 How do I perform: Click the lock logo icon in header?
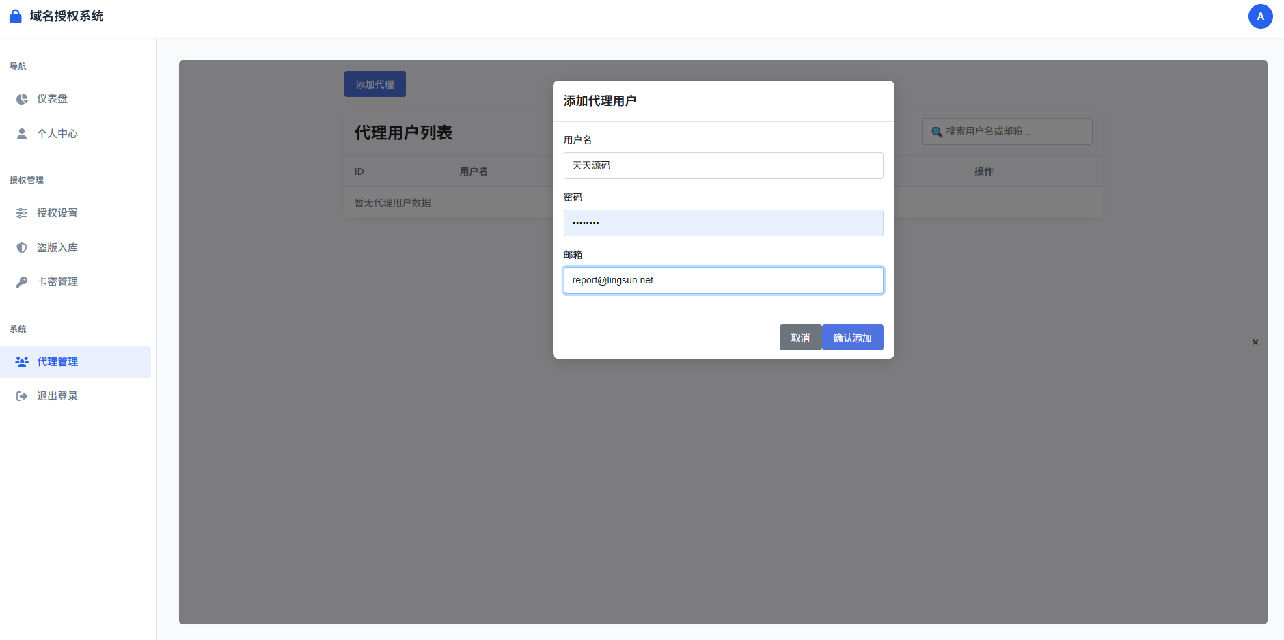15,16
